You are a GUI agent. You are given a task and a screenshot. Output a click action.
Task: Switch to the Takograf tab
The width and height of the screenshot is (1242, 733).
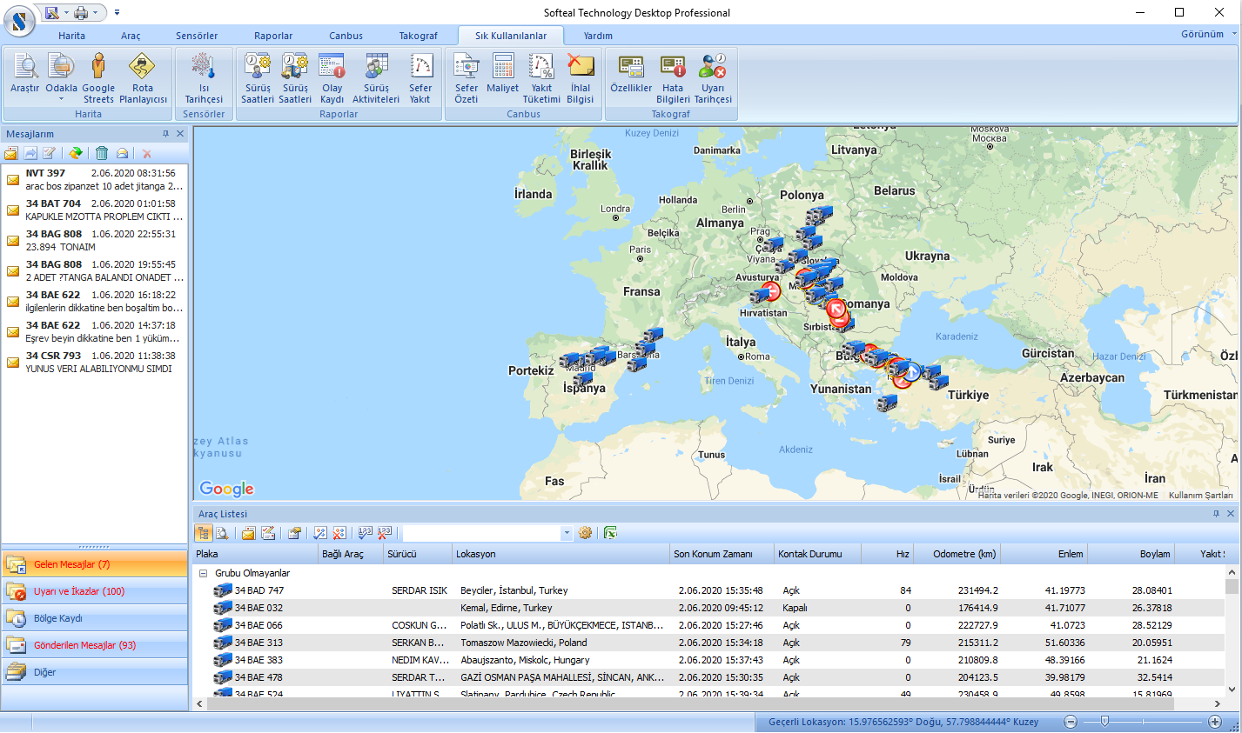419,36
